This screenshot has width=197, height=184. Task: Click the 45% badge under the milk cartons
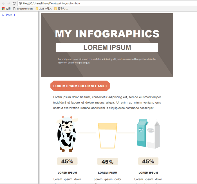(x=148, y=161)
